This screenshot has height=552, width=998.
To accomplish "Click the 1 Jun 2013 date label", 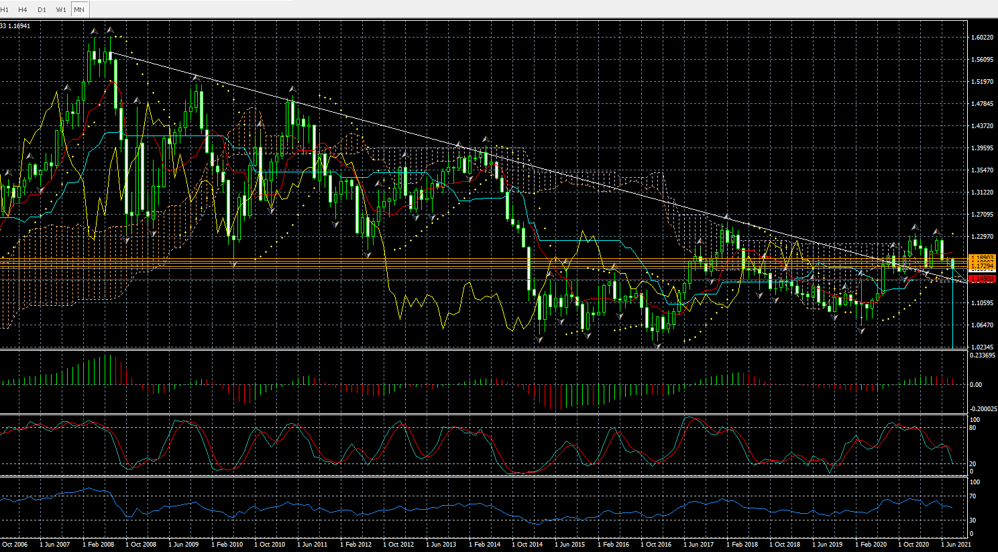I will click(x=441, y=545).
